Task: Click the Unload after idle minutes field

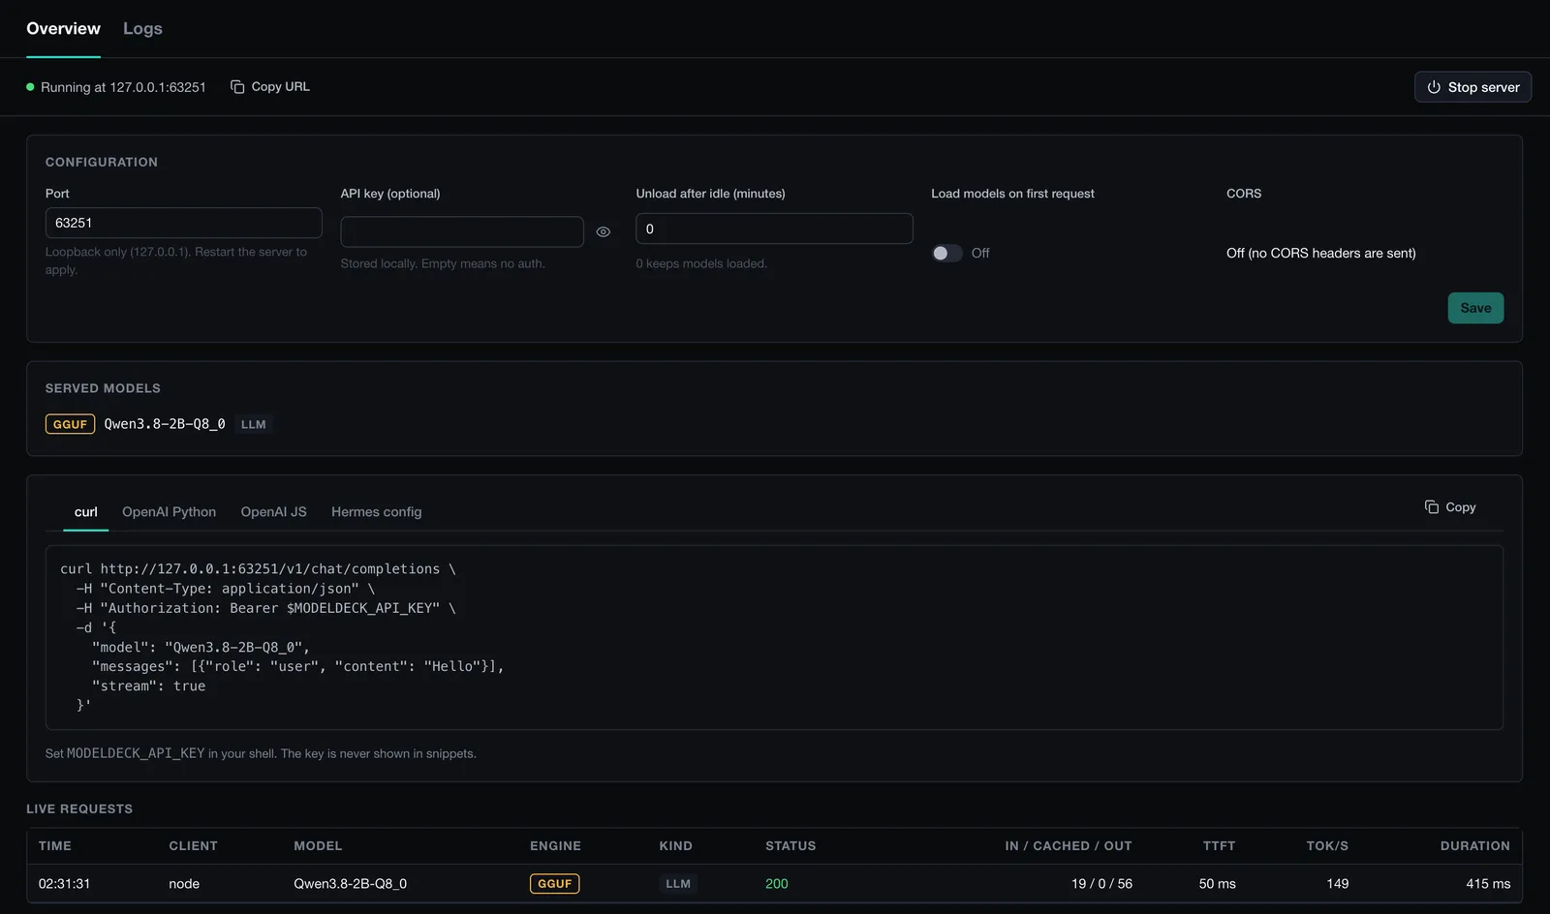Action: (x=774, y=228)
